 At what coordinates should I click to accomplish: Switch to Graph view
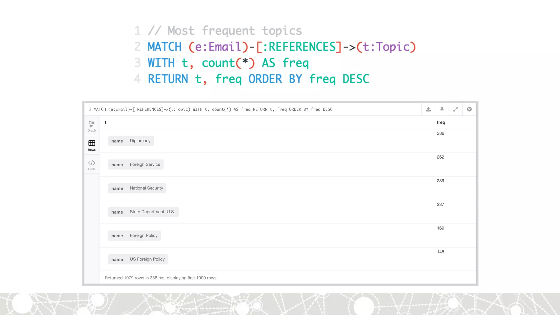click(92, 126)
